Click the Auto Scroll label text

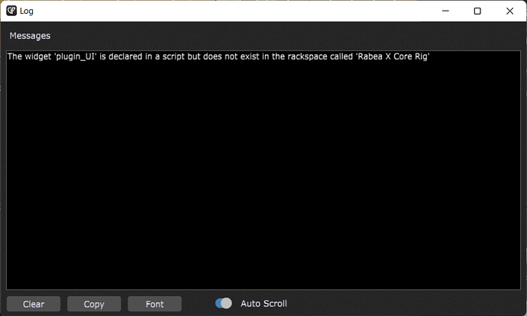click(x=263, y=304)
